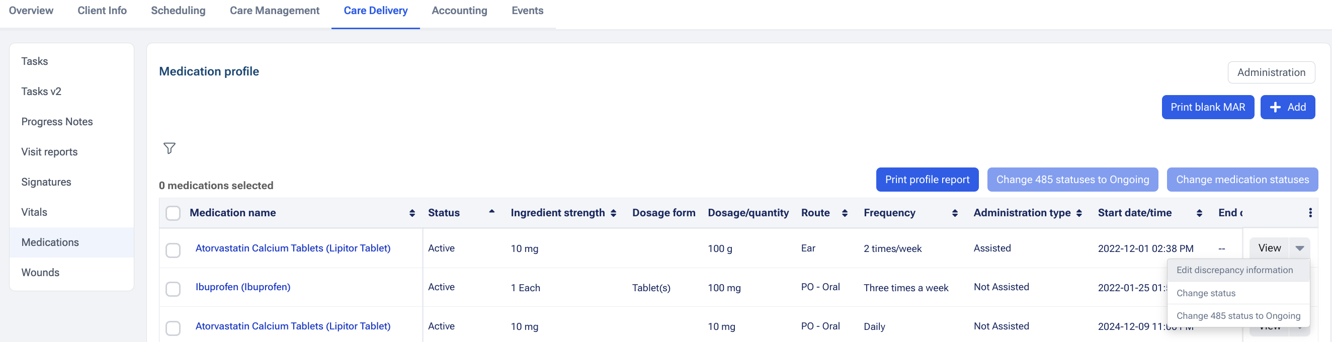Image resolution: width=1332 pixels, height=342 pixels.
Task: Sort by Frequency column arrows
Action: [x=955, y=213]
